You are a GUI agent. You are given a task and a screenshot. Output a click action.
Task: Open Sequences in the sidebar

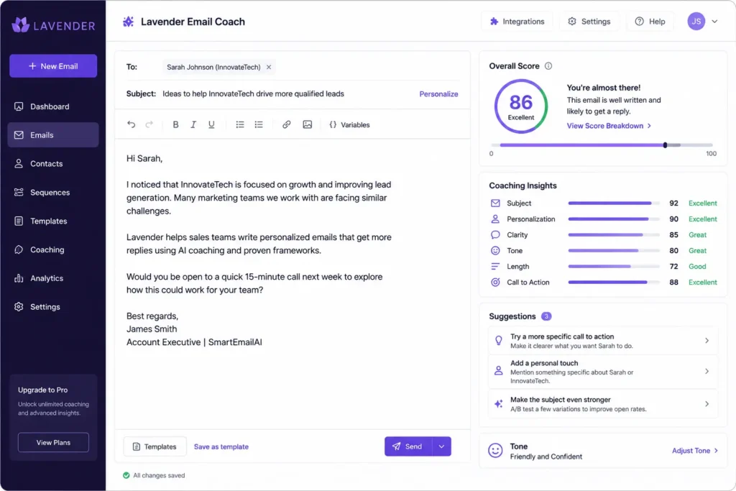(x=53, y=193)
